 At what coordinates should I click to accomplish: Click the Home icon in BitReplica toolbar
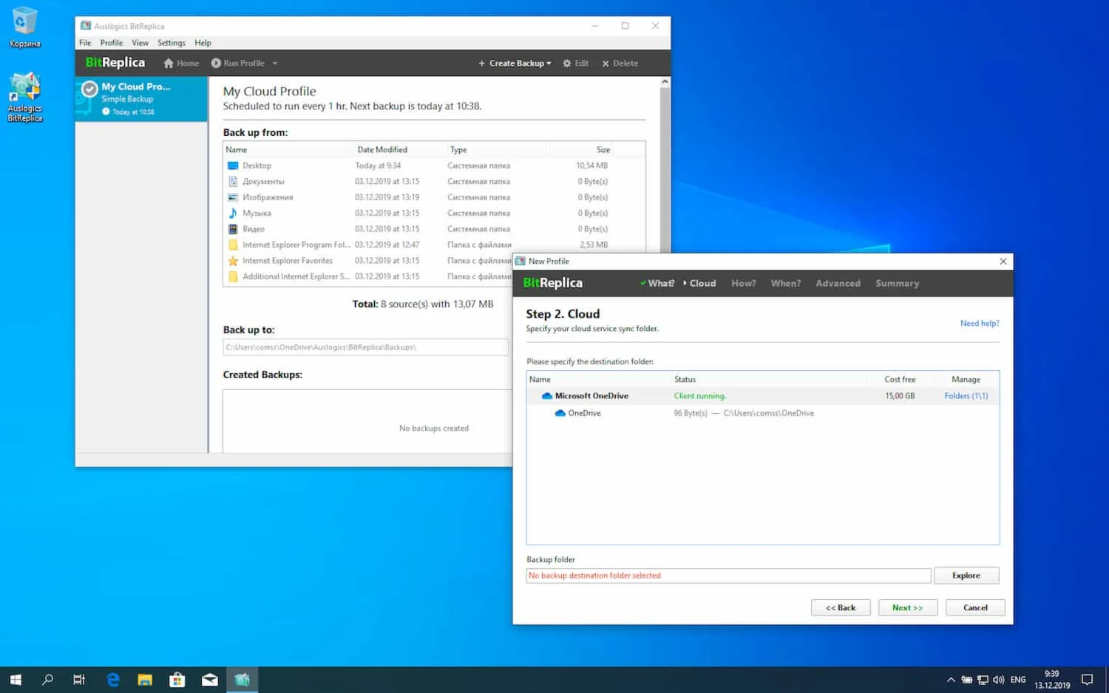point(169,64)
